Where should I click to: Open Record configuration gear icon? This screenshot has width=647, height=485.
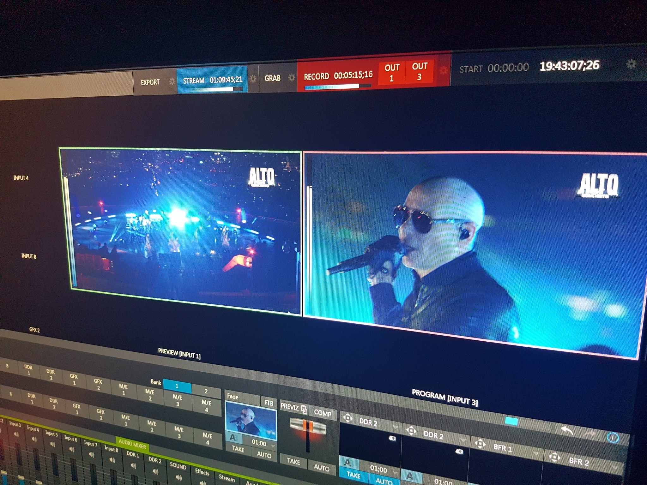click(443, 70)
